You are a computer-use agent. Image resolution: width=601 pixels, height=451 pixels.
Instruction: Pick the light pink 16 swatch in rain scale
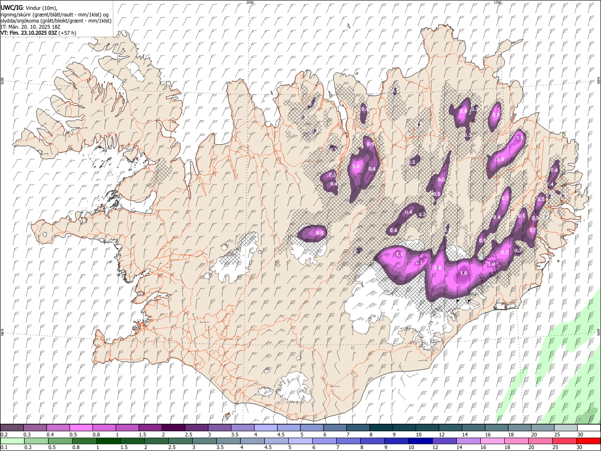click(x=492, y=441)
